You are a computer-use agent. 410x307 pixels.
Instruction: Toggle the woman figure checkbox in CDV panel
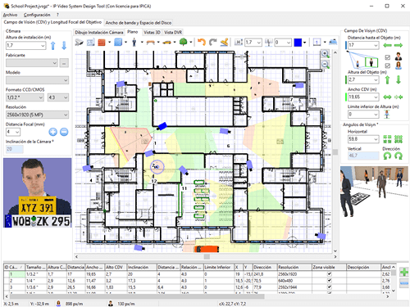tap(387, 65)
